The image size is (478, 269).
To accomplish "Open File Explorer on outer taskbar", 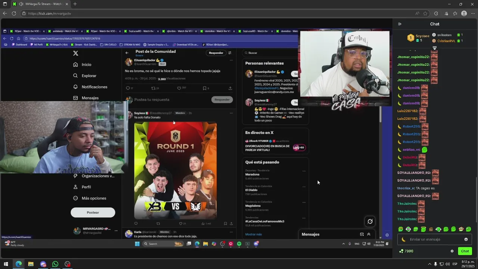I will (31, 264).
